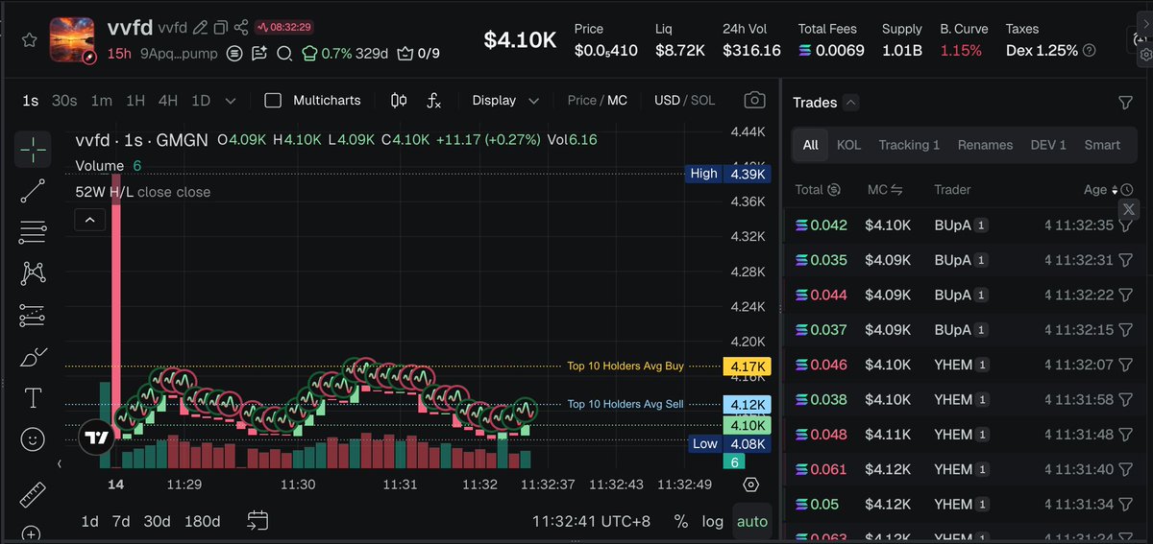
Task: Select the 1H timeframe
Action: click(135, 100)
